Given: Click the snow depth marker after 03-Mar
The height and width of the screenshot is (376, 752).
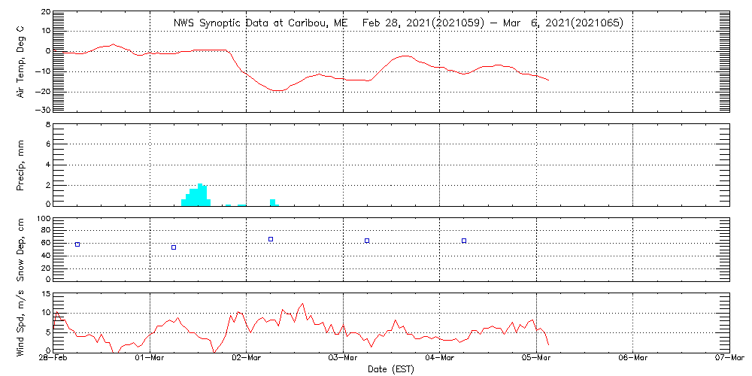Looking at the screenshot, I should pos(367,241).
